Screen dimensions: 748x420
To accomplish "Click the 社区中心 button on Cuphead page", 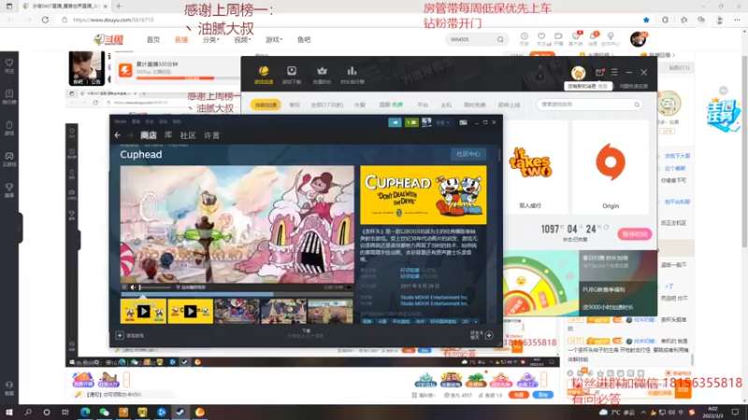I will click(468, 154).
